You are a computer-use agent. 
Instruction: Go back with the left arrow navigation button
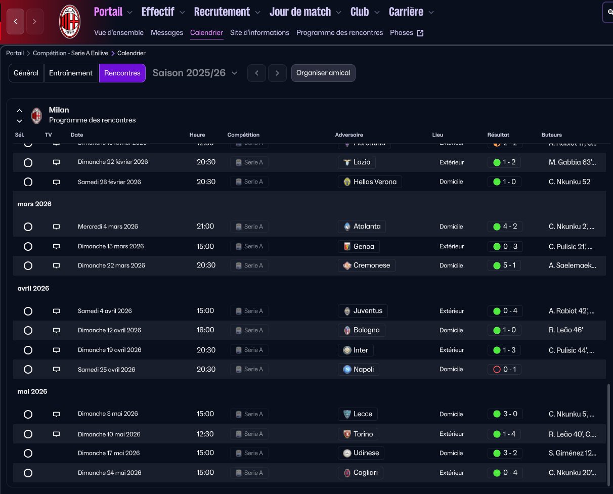coord(16,21)
